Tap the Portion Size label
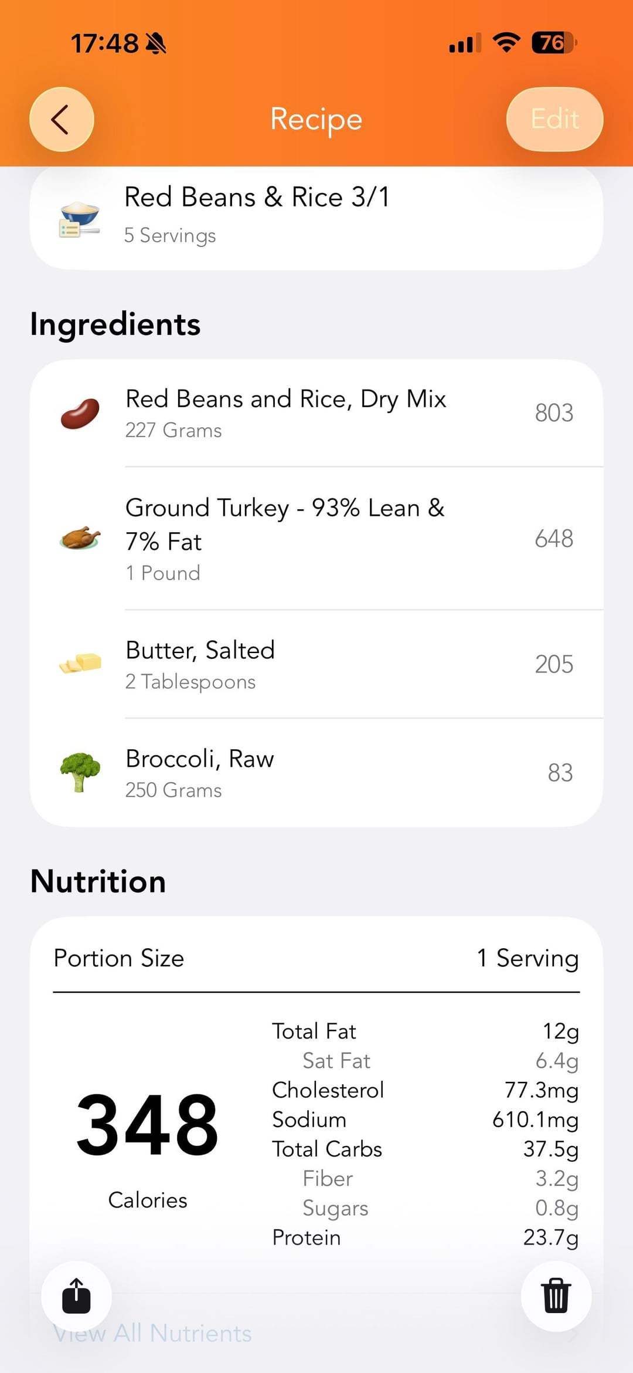Viewport: 633px width, 1373px height. point(119,959)
